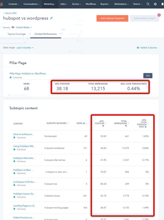164x220 pixels.
Task: Sort by Total Impressions column arrows
Action: pos(128,123)
